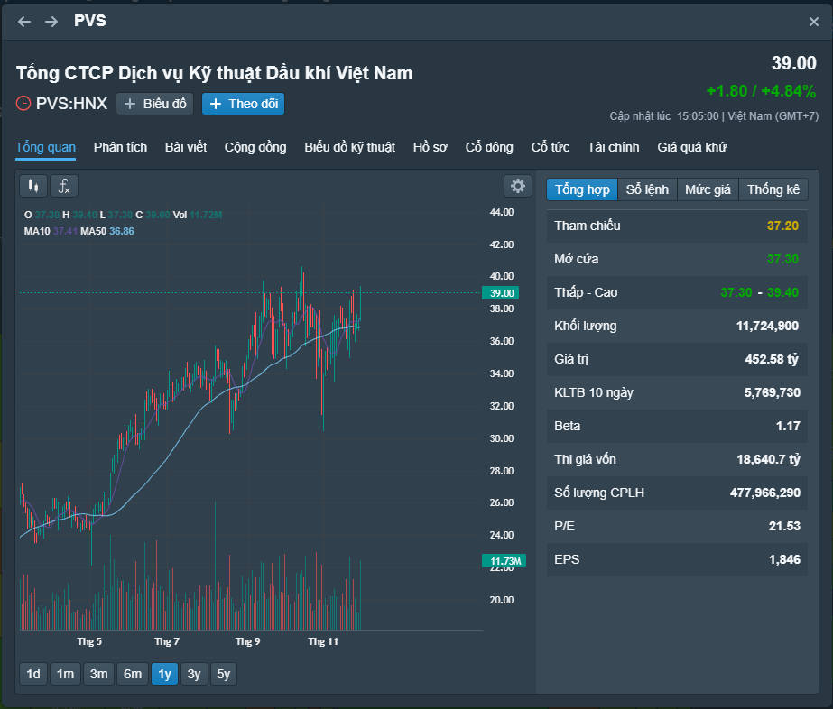Click the 39.00 current price axis label
The width and height of the screenshot is (833, 709).
point(501,293)
